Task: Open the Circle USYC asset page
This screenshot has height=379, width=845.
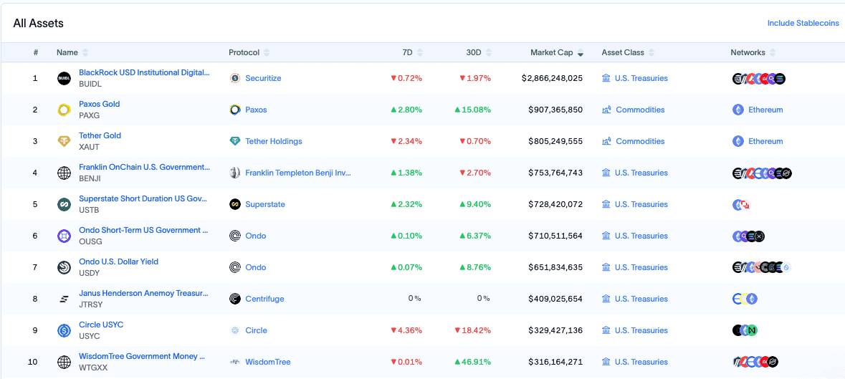Action: click(x=101, y=325)
